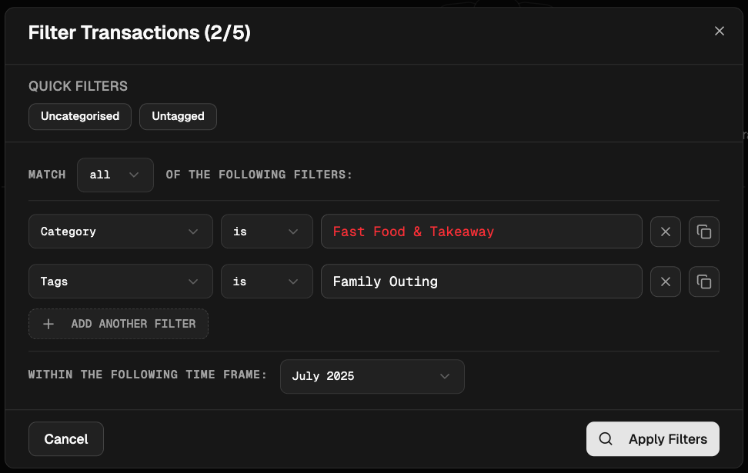The height and width of the screenshot is (473, 748).
Task: Click the Cancel button
Action: pyautogui.click(x=65, y=438)
